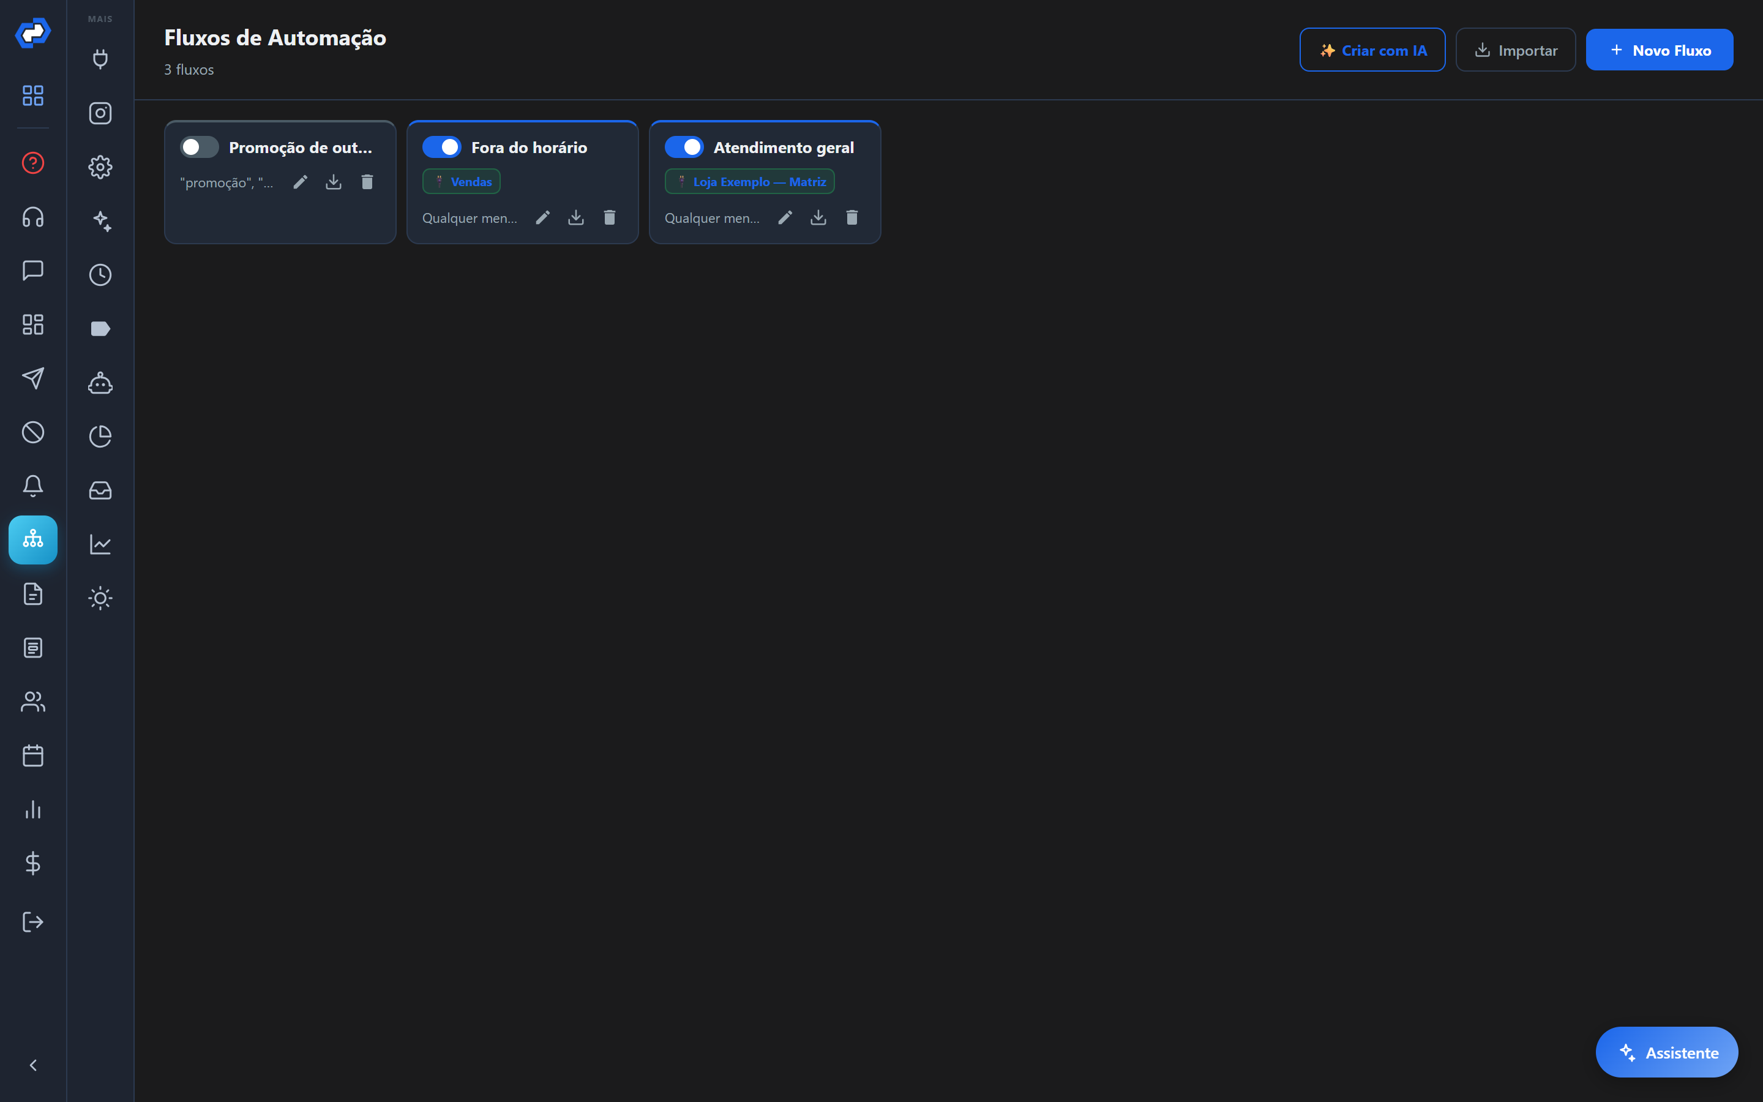The image size is (1763, 1102).
Task: Open the pie chart icon
Action: (x=100, y=437)
